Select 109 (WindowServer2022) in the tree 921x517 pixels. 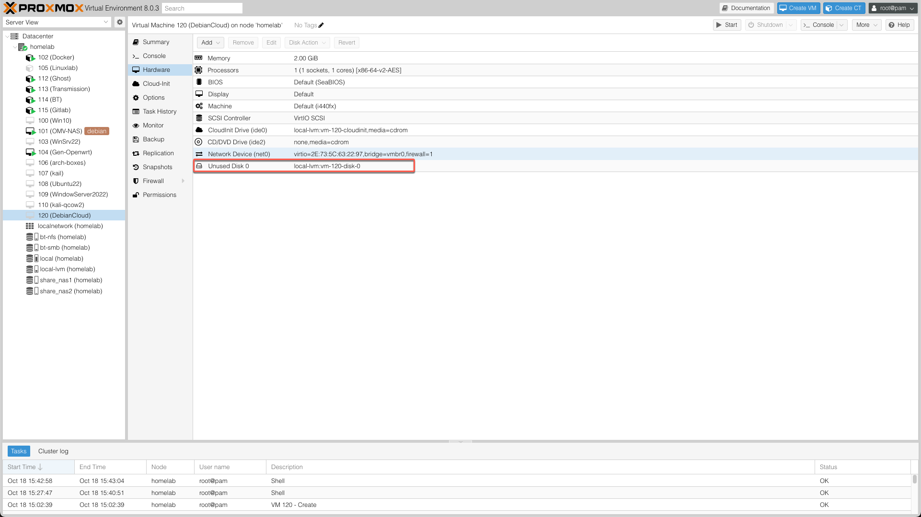pyautogui.click(x=73, y=195)
